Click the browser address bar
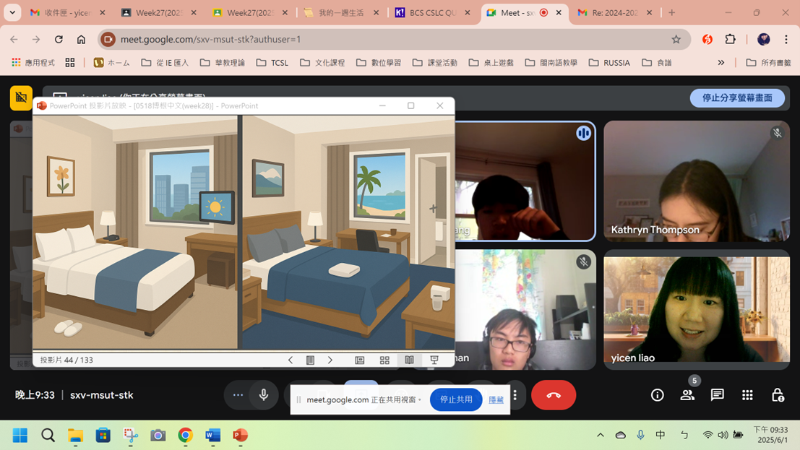The height and width of the screenshot is (450, 800). tap(390, 39)
